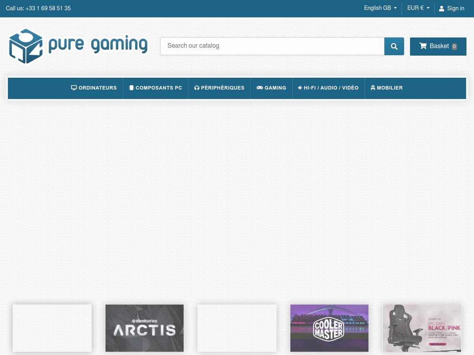Click the chair icon beside Mobilier
The width and height of the screenshot is (474, 355).
click(x=373, y=88)
